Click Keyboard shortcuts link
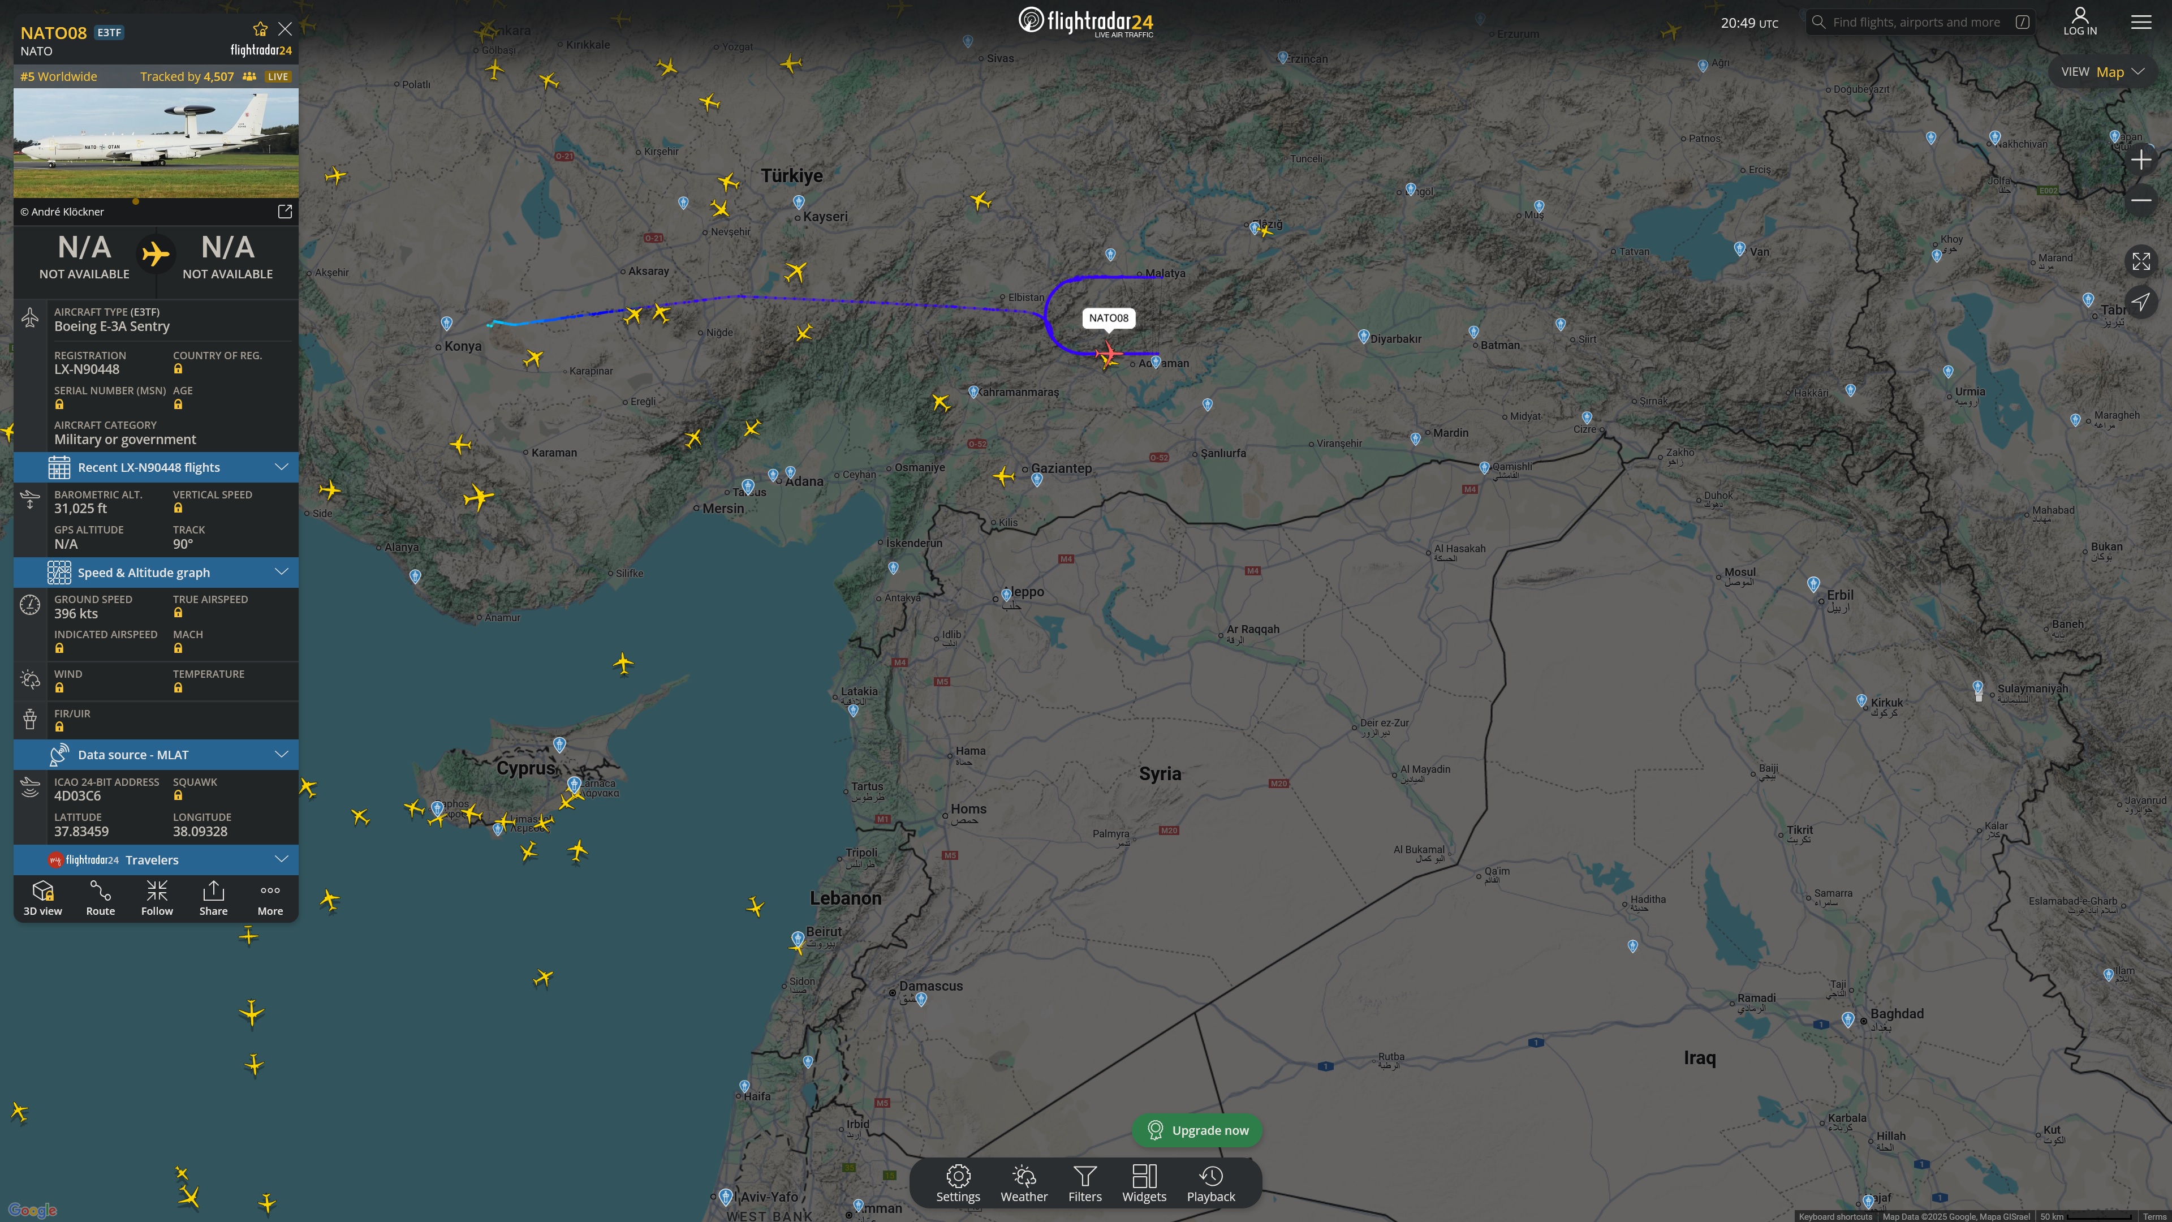This screenshot has width=2172, height=1222. coord(1835,1217)
